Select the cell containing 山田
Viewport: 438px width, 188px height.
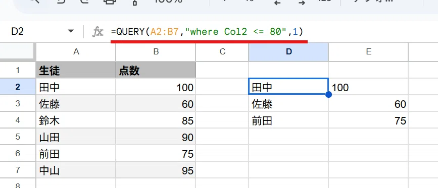coord(76,137)
